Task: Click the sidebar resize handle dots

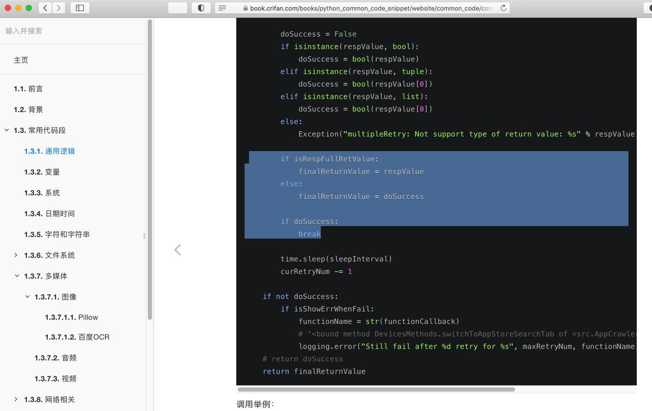Action: tap(144, 236)
